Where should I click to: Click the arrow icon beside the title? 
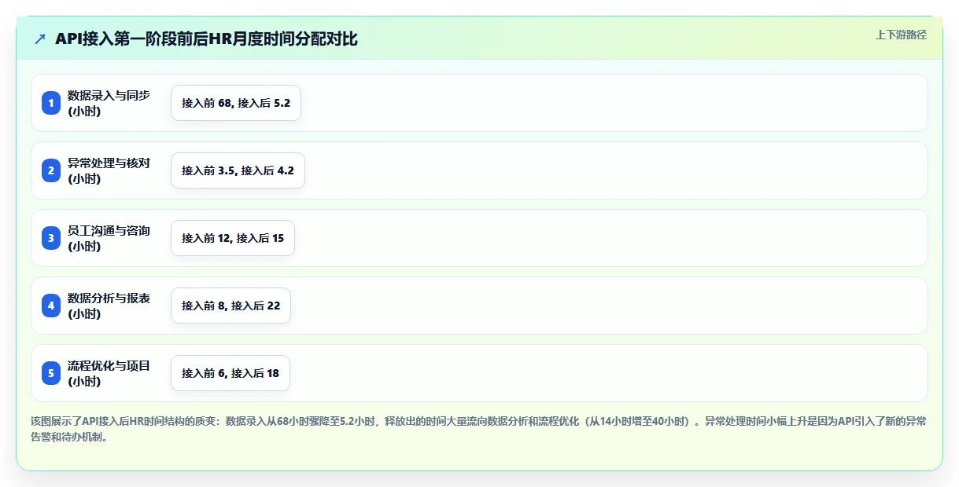40,39
